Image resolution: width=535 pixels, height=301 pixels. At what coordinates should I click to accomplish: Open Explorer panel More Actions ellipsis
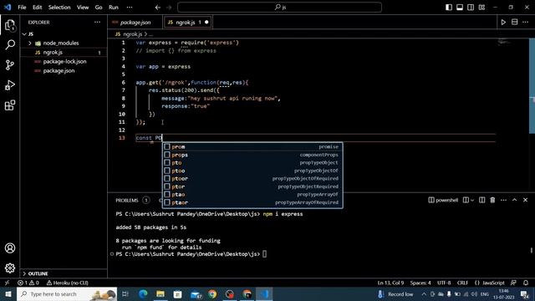tap(98, 23)
